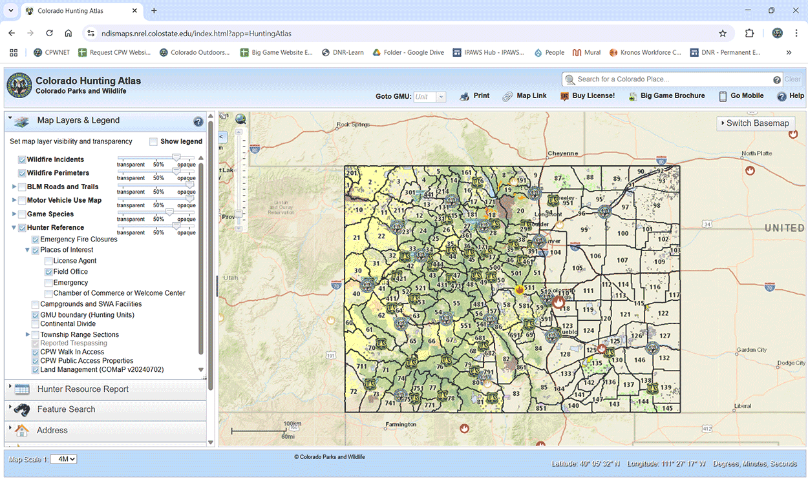Open Map Link chain icon
The image size is (808, 479).
[507, 96]
